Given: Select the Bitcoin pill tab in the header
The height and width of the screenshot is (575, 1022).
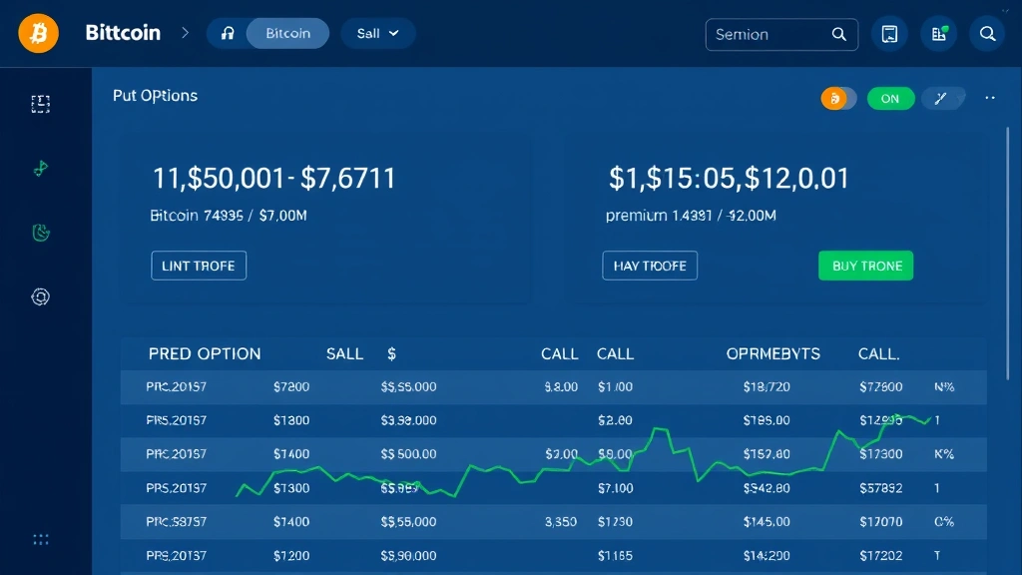Looking at the screenshot, I should [287, 32].
